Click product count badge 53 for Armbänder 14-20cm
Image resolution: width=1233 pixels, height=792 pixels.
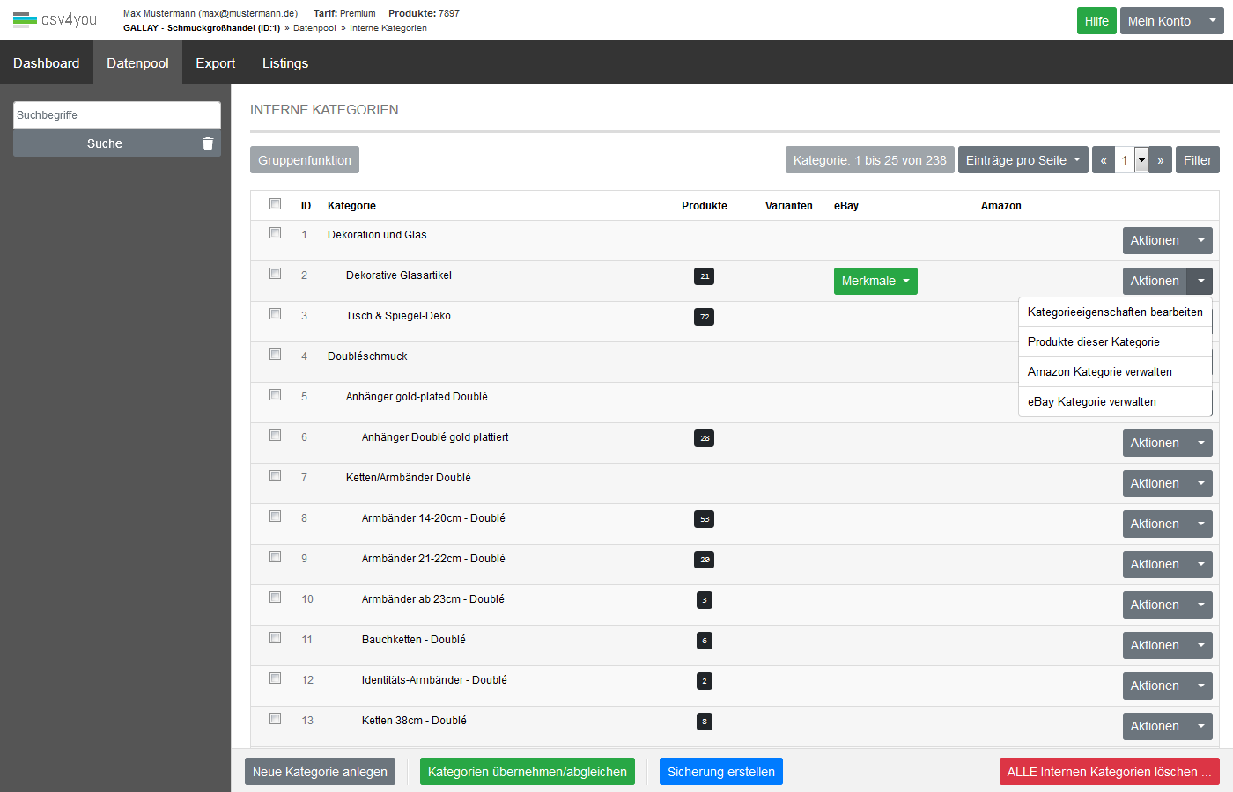704,519
